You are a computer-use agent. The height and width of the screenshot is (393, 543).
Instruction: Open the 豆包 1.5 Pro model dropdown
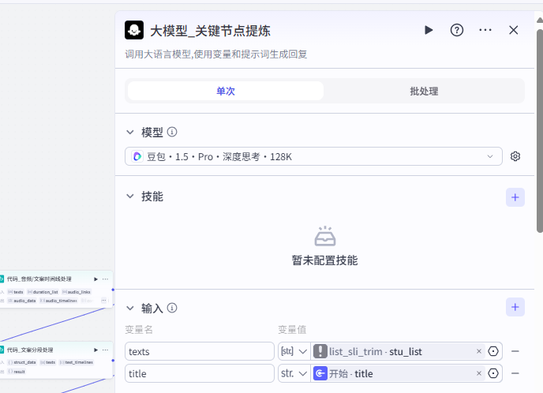[313, 156]
